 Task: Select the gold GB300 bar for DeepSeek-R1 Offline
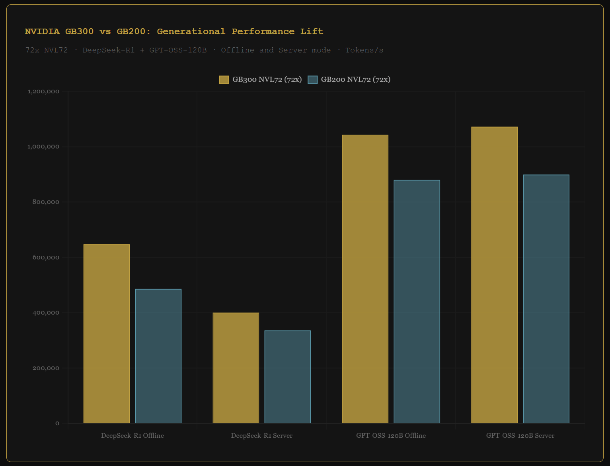tap(107, 334)
